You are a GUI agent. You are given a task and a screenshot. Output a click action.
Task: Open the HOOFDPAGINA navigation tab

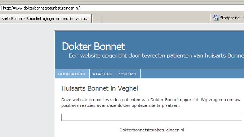point(72,74)
